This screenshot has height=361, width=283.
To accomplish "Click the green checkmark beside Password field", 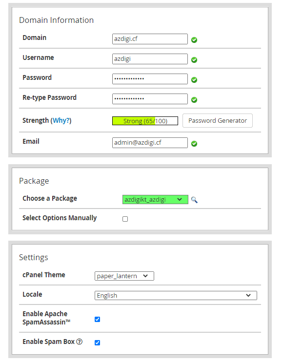I will pos(194,80).
